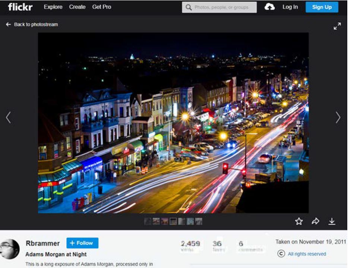This screenshot has width=348, height=268.
Task: Open the Create menu
Action: [77, 7]
